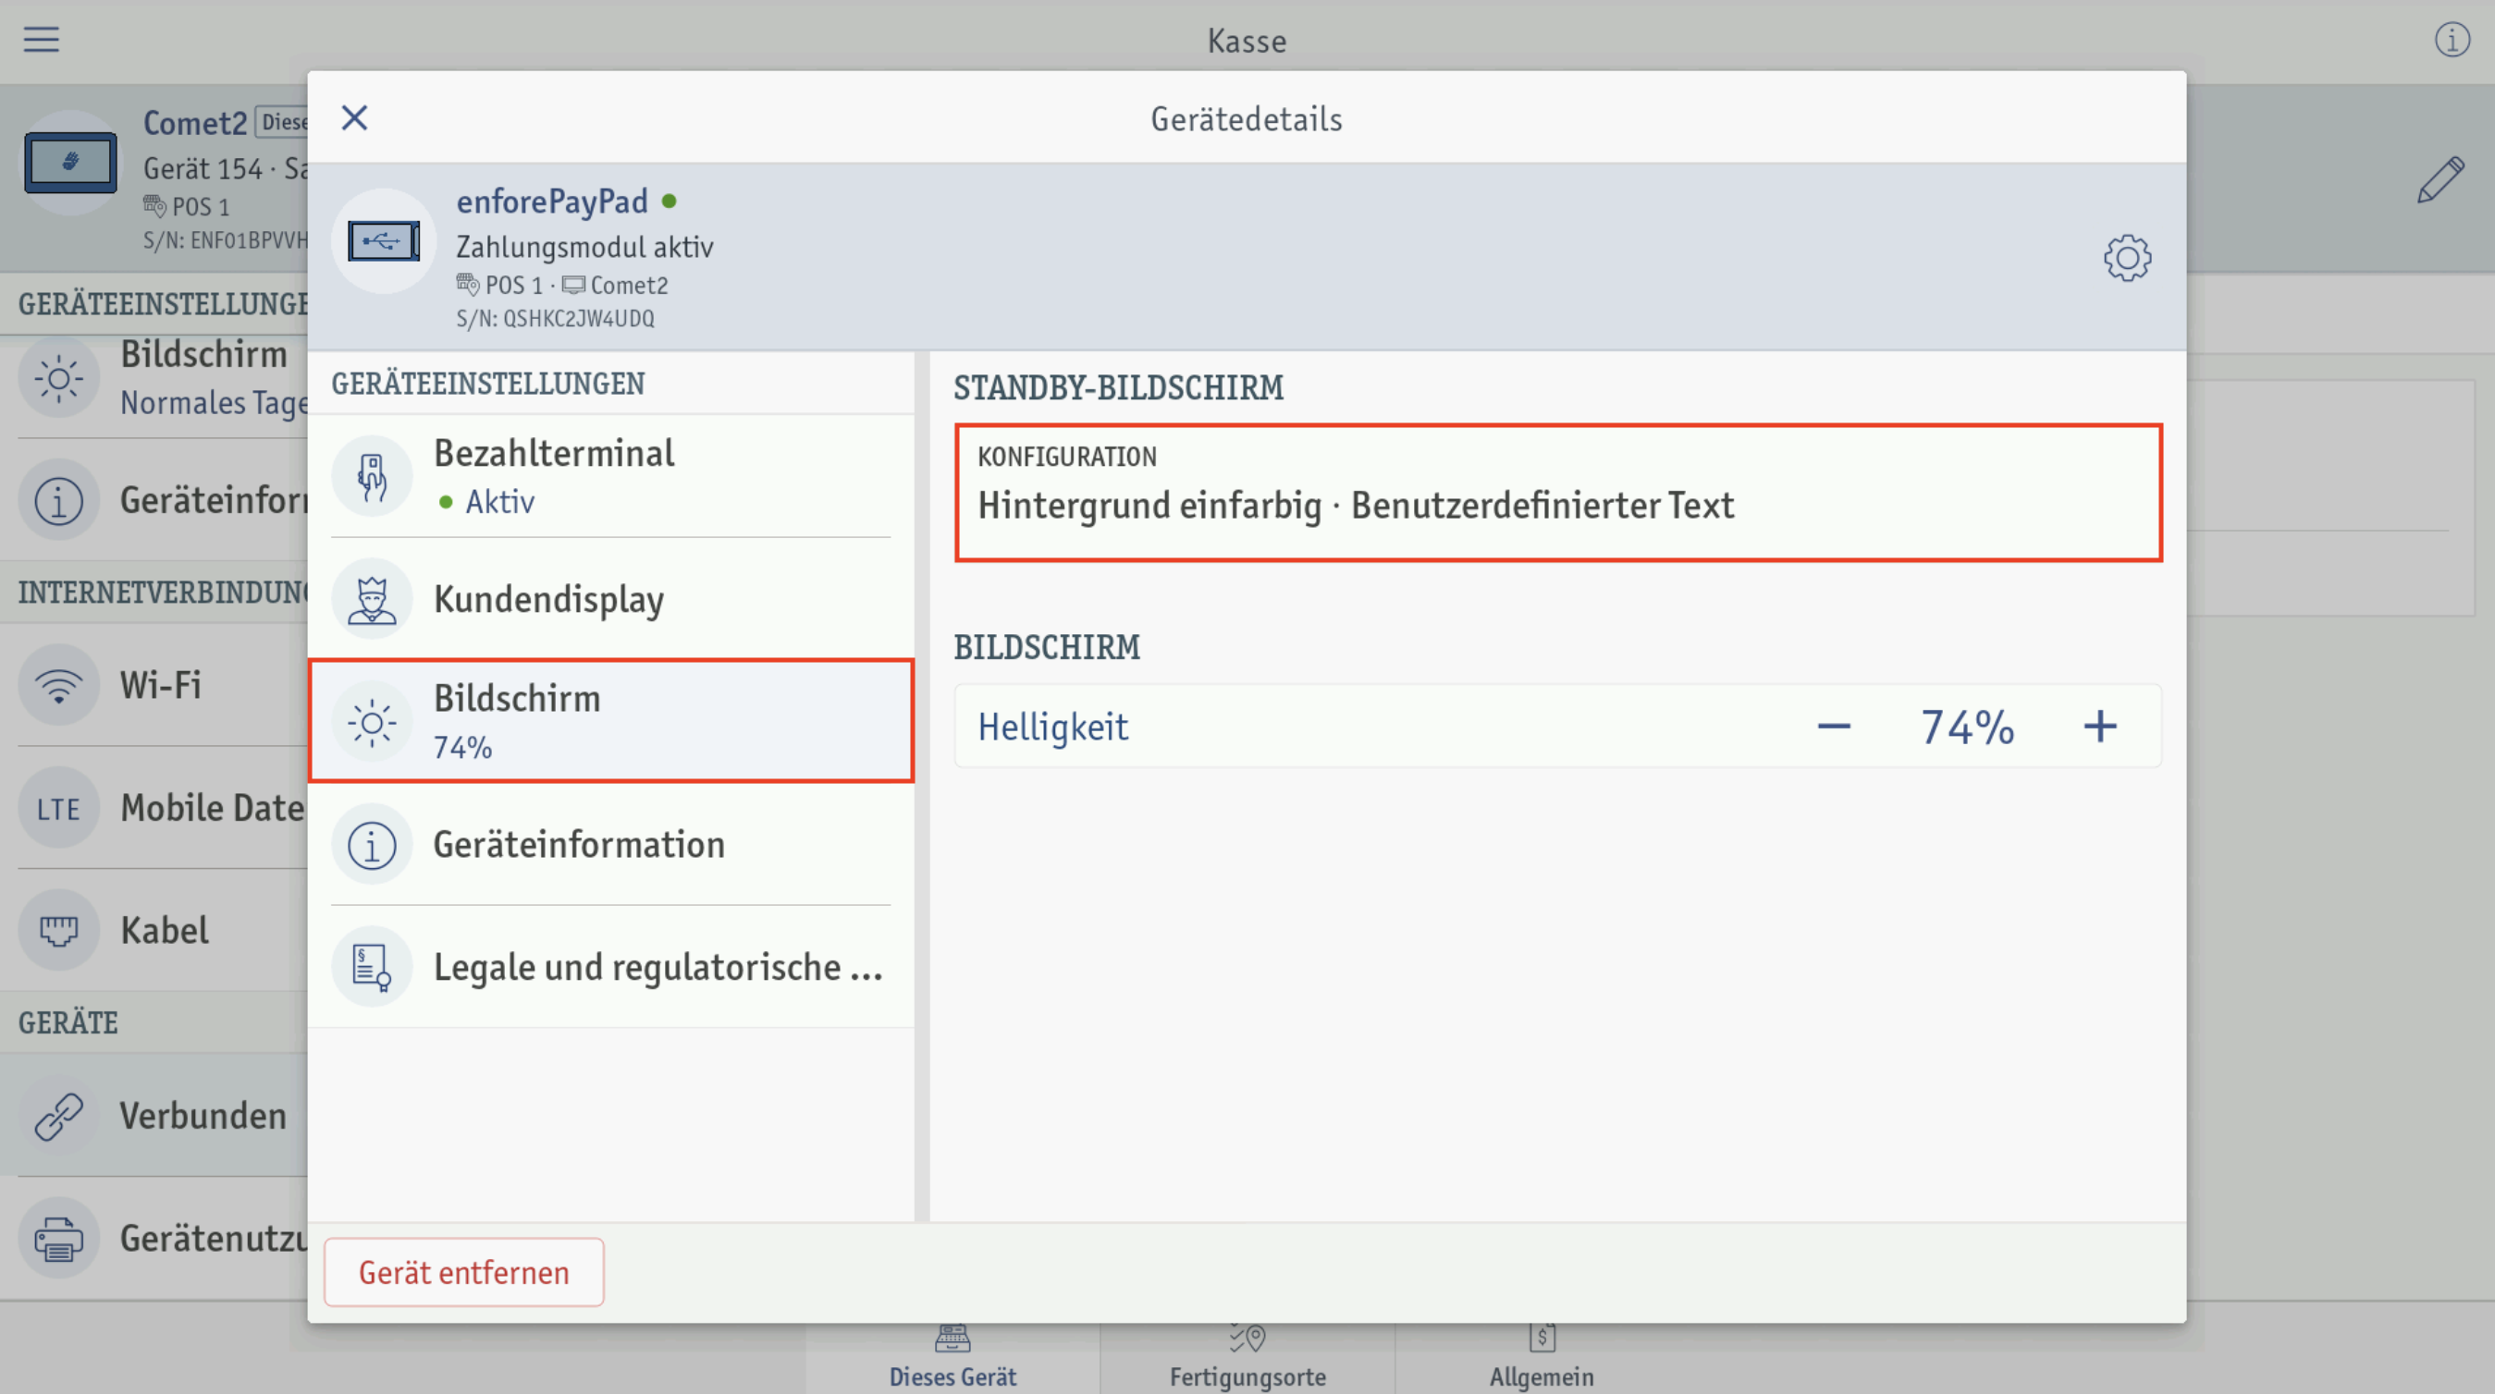Open Mobile Daten entry in background
2495x1394 pixels.
(x=155, y=808)
